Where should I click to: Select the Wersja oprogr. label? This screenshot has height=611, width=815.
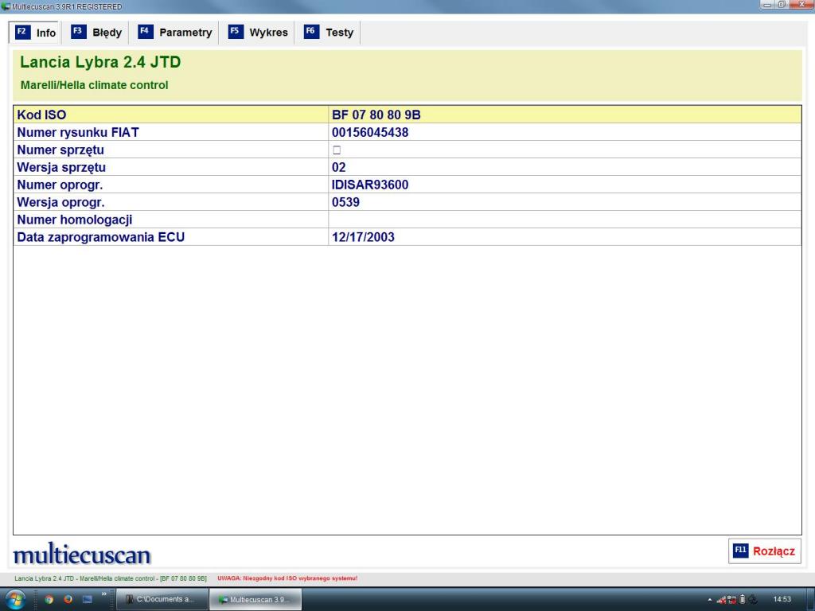[60, 202]
